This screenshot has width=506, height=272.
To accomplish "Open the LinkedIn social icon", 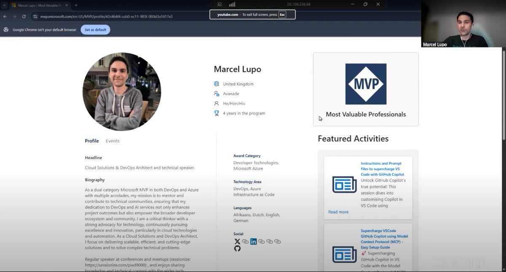I will coord(253,242).
